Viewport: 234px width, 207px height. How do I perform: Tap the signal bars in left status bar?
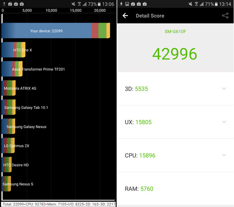pos(85,4)
